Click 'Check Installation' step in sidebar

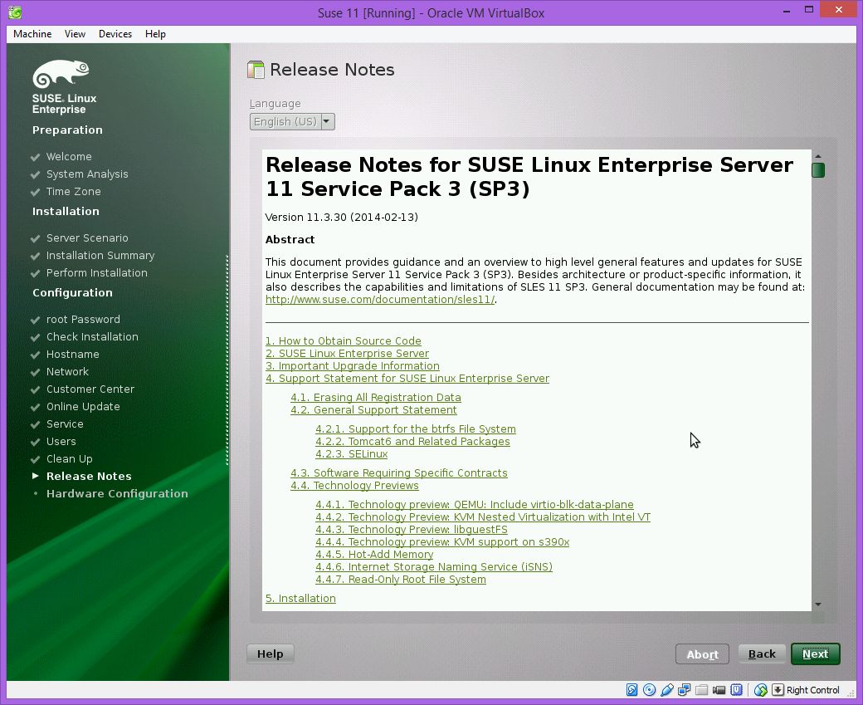point(92,337)
